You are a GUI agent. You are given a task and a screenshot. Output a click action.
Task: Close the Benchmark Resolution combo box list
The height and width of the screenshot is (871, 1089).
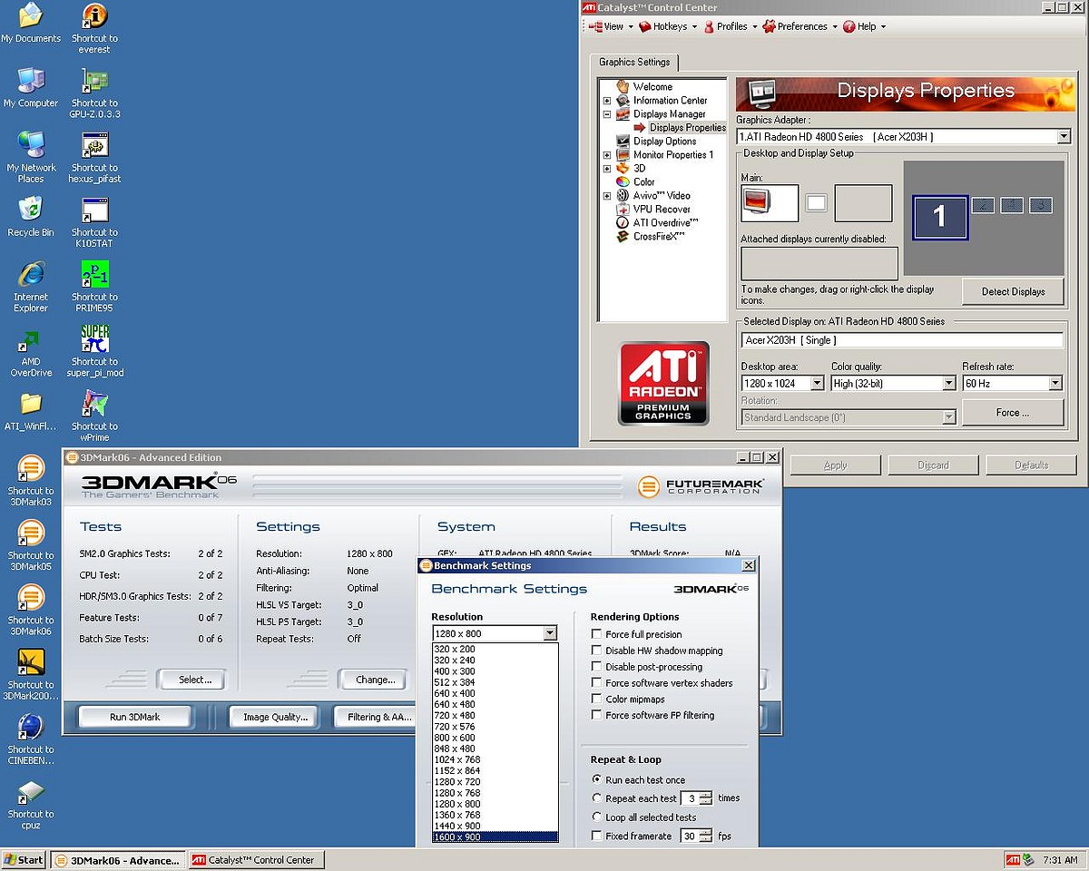549,633
